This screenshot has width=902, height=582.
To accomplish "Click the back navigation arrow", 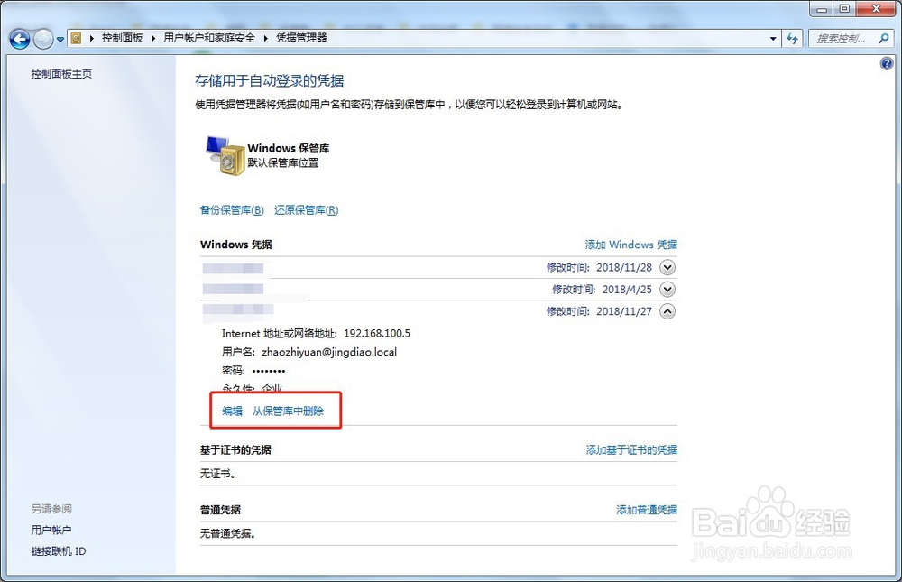I will tap(19, 38).
